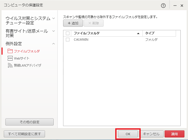Minimize the settings window
This screenshot has width=188, height=140.
(x=175, y=5)
